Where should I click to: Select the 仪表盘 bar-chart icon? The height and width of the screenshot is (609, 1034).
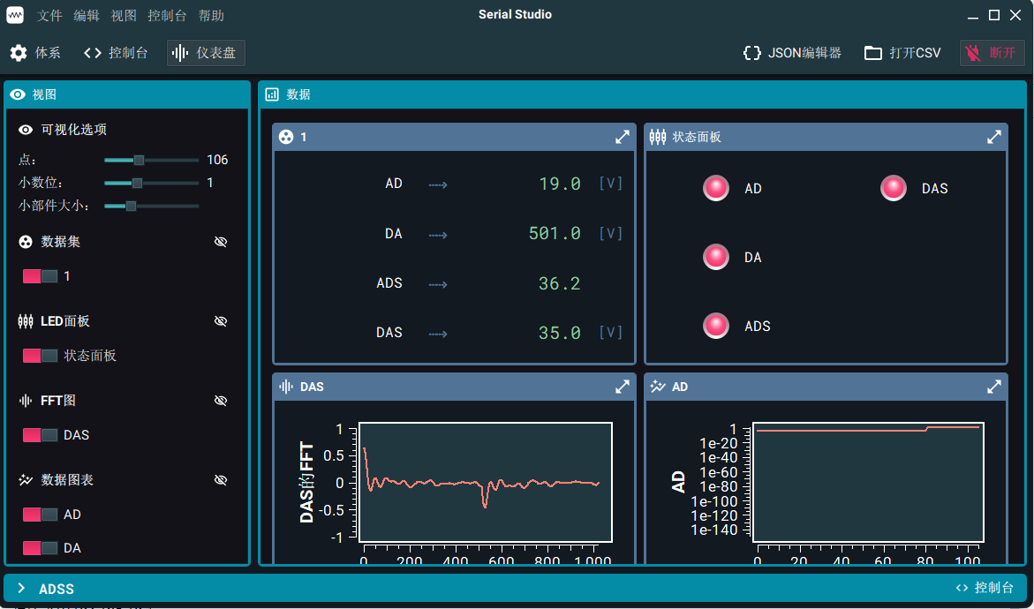(180, 52)
